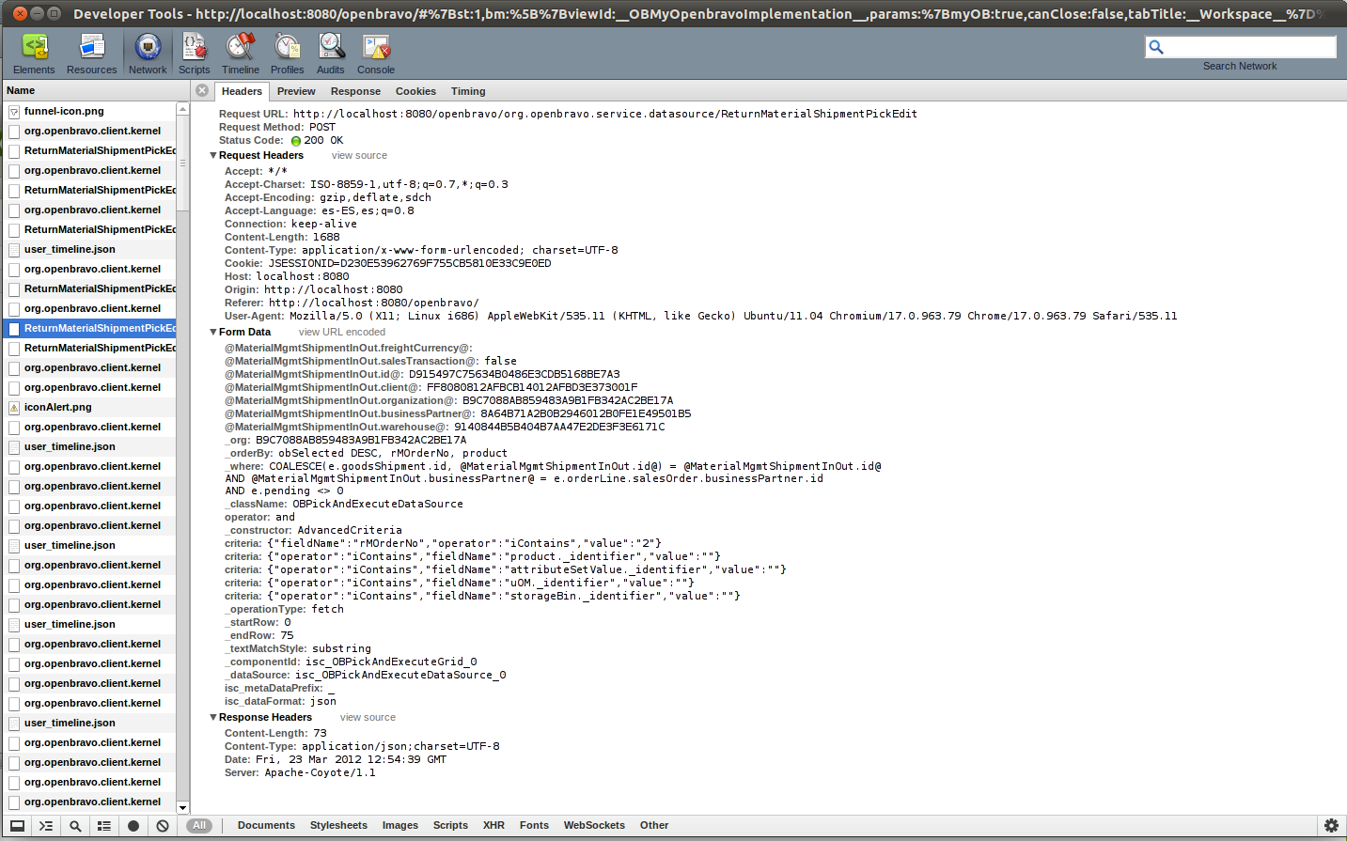Viewport: 1347px width, 841px height.
Task: Open the Audits panel
Action: 330,54
